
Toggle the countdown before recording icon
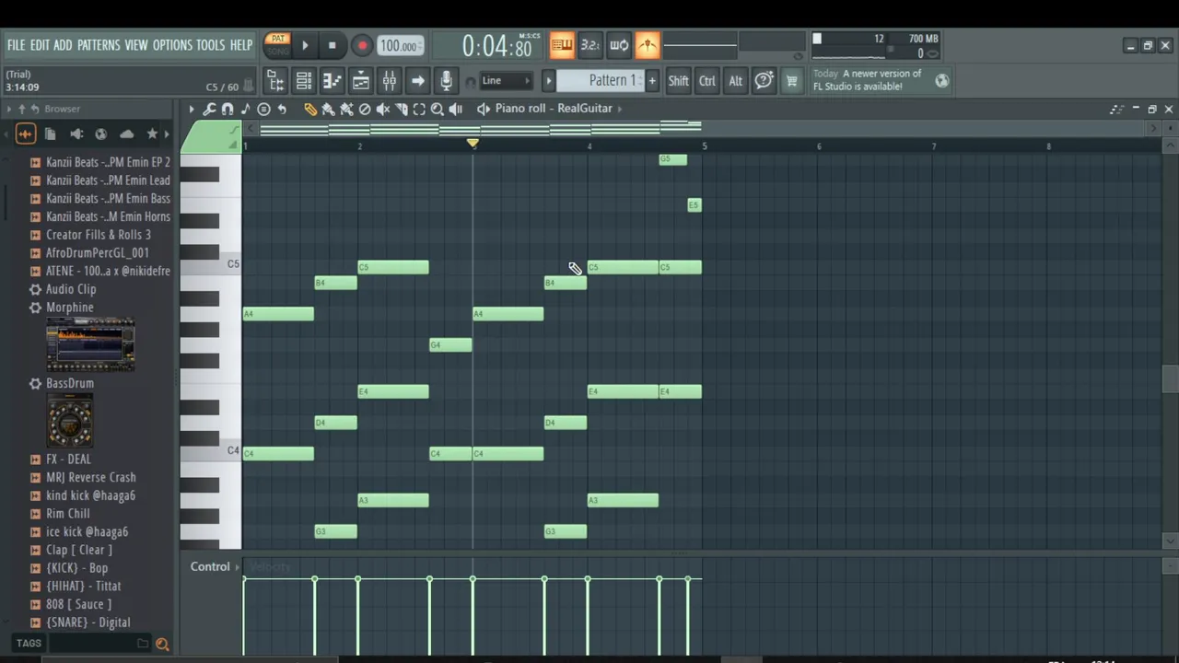coord(590,45)
